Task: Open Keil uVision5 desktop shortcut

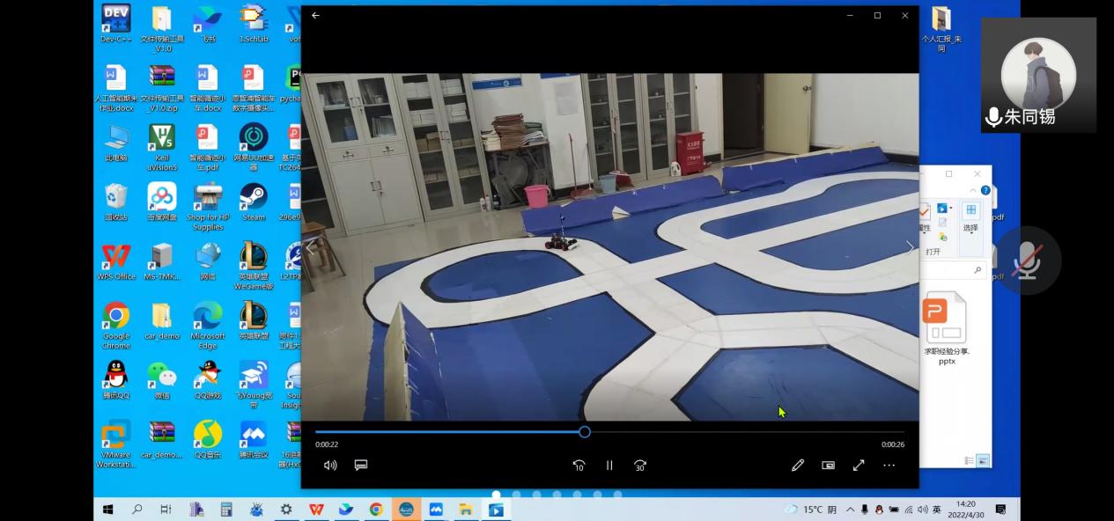Action: [x=162, y=145]
